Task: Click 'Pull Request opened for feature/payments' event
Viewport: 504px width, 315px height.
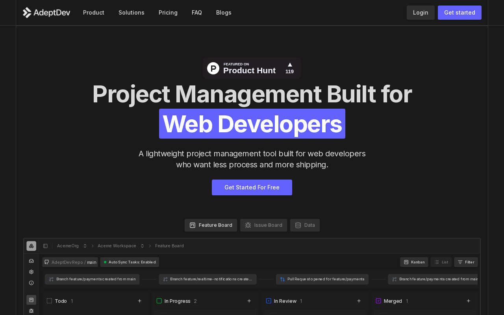Action: point(322,279)
